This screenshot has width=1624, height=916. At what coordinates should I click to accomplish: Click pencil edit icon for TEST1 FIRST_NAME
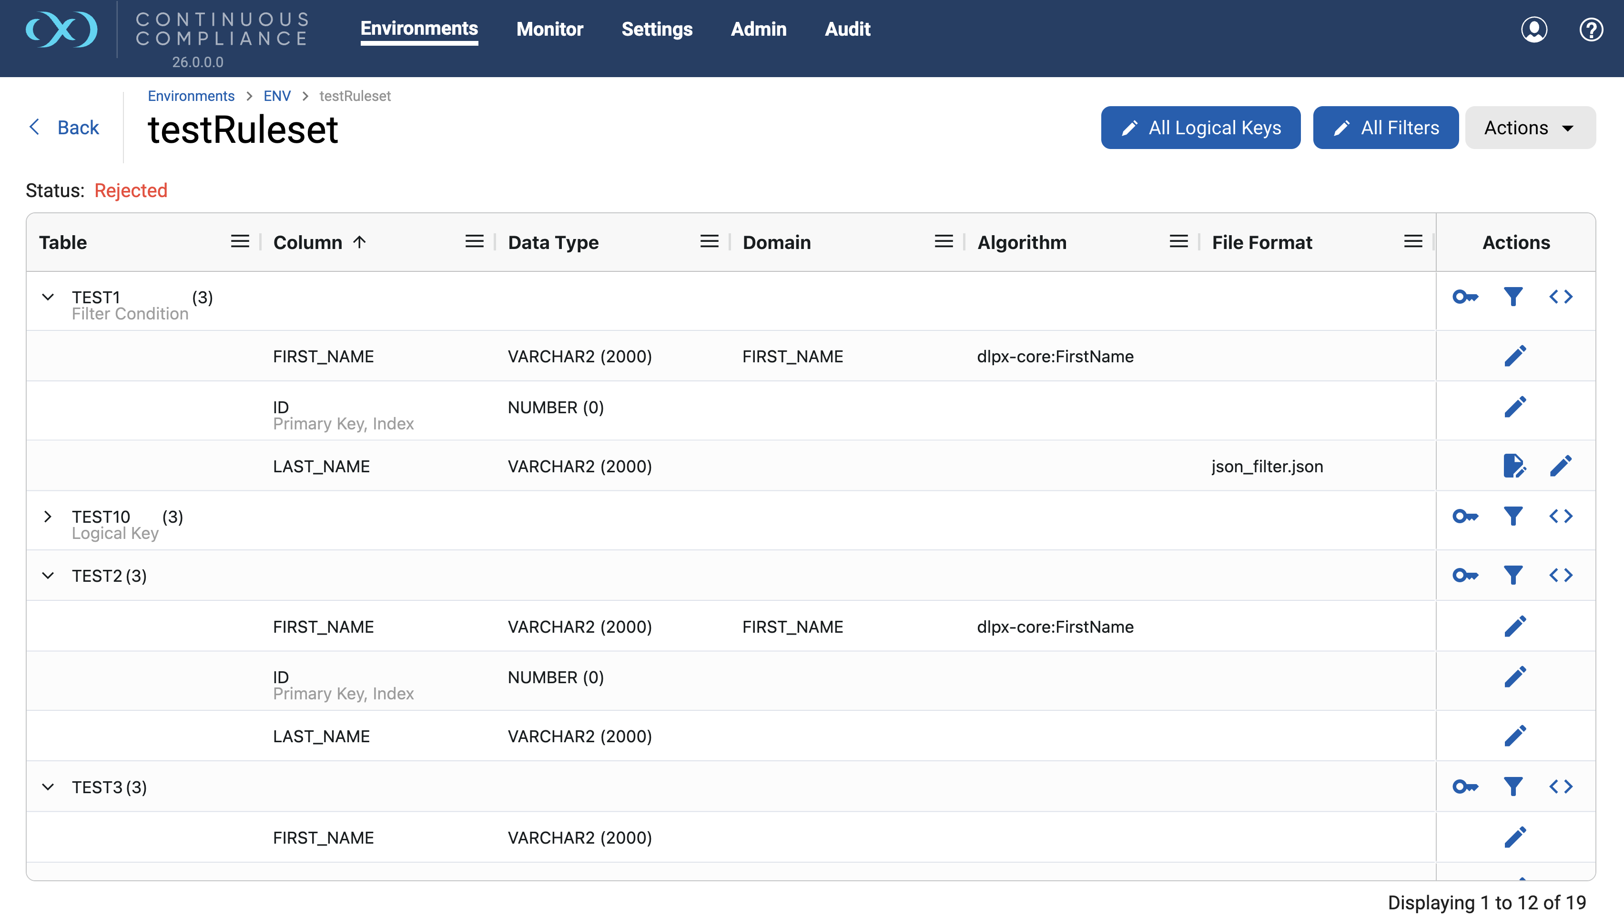(1515, 356)
